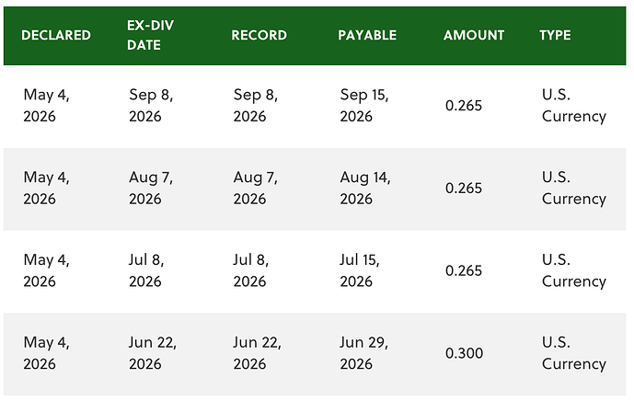
Task: Select U.S. Currency in the June row
Action: (574, 353)
